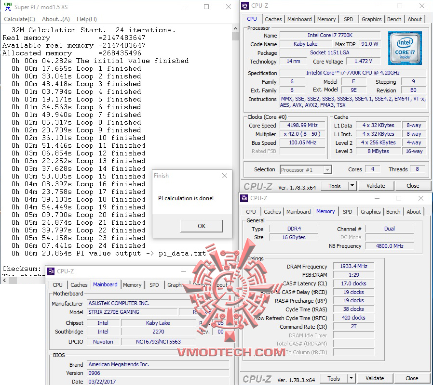Open the About...(A) menu in Super PI

[x=56, y=19]
